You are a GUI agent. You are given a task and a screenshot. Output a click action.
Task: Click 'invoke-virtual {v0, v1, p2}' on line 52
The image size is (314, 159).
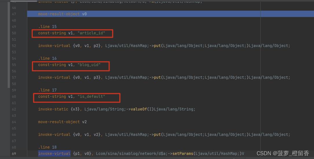pos(69,46)
